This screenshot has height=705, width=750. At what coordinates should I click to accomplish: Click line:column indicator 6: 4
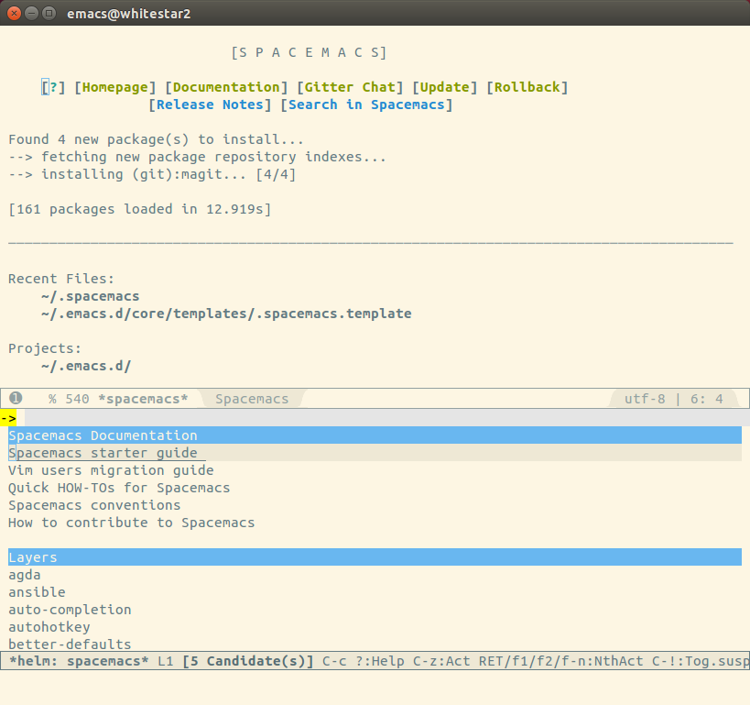[706, 399]
